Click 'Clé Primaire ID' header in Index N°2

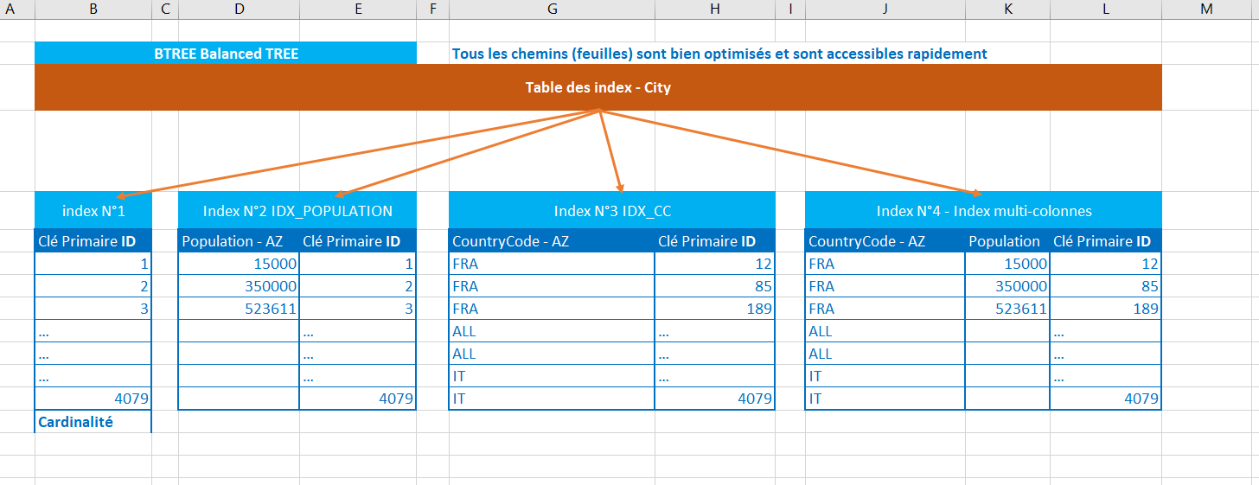[358, 241]
